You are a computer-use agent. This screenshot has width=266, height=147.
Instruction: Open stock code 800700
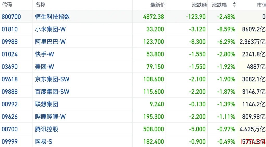[11, 17]
